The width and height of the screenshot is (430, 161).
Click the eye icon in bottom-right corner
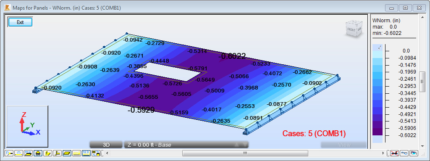click(x=414, y=153)
